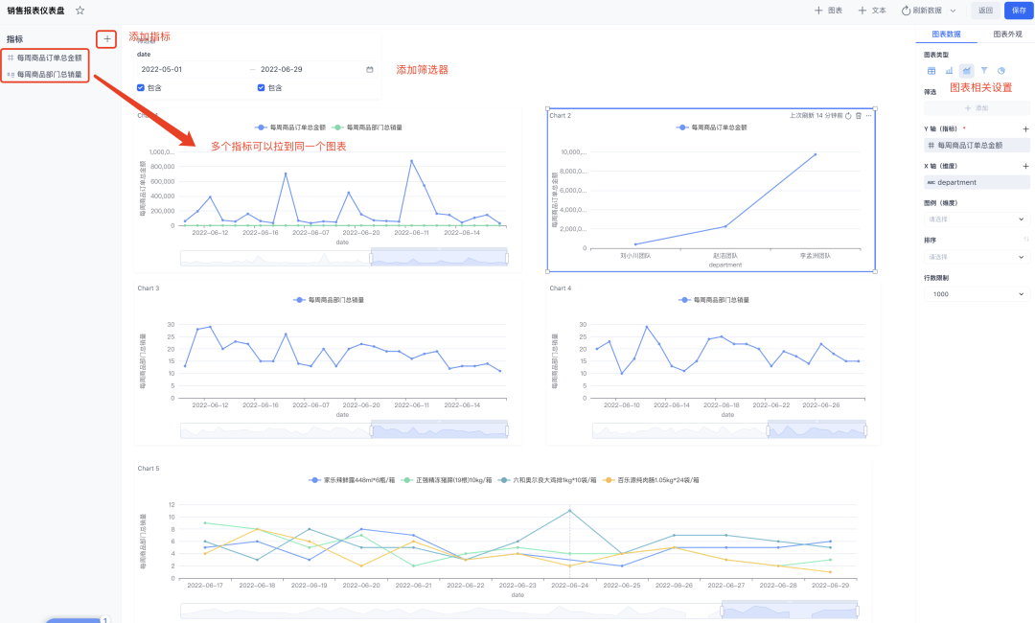Click the 保存 button
Viewport: 1035px width, 623px height.
pos(1019,11)
